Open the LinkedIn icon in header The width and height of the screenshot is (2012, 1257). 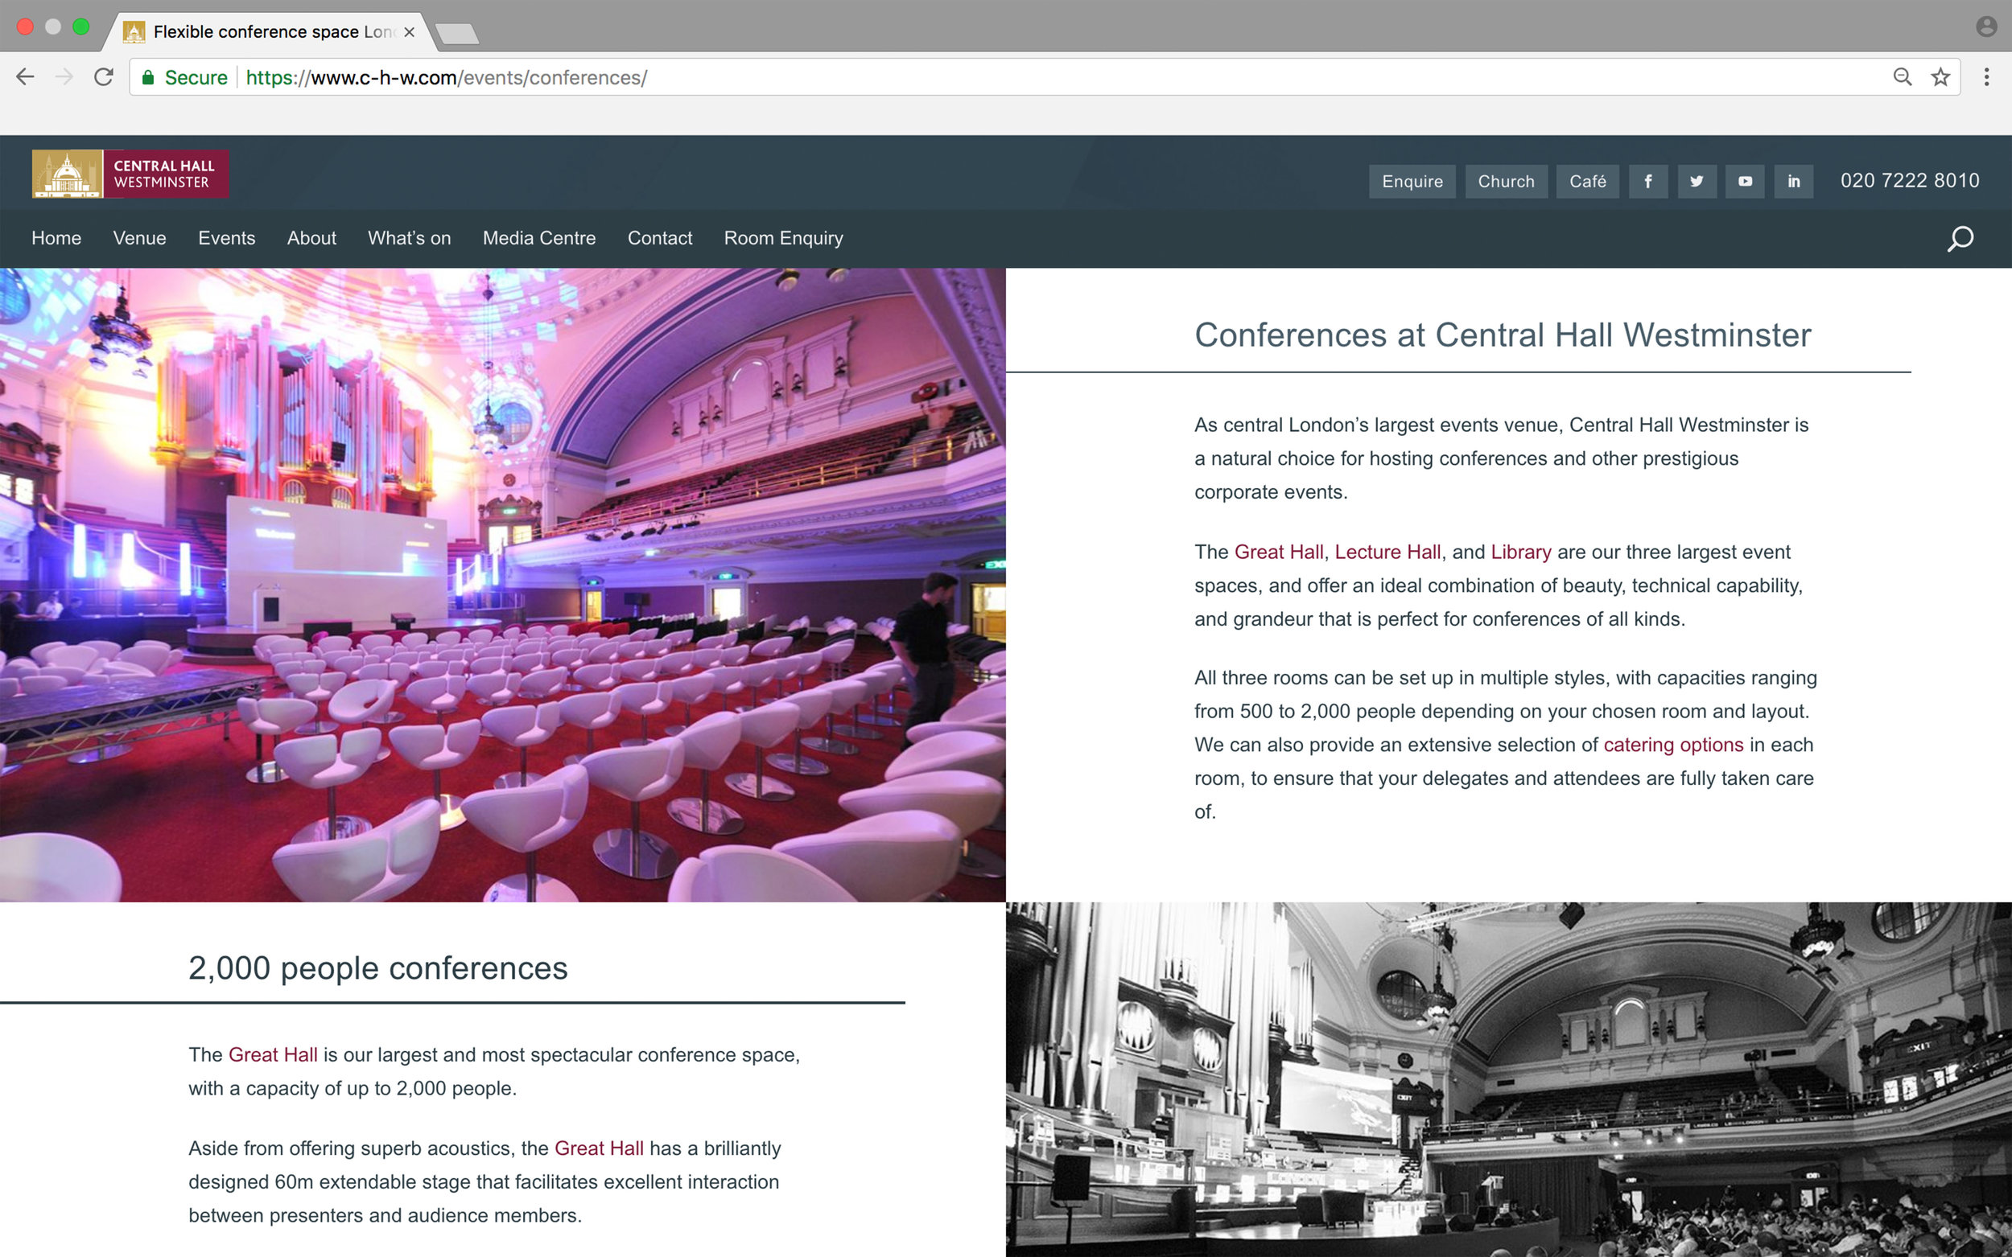point(1794,181)
